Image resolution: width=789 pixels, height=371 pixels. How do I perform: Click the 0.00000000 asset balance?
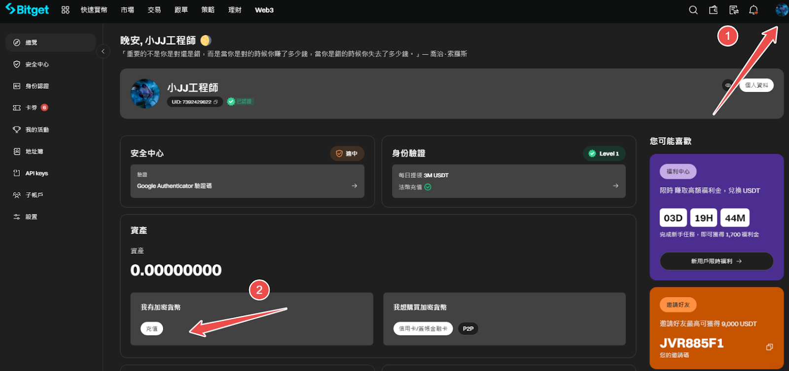pyautogui.click(x=176, y=270)
